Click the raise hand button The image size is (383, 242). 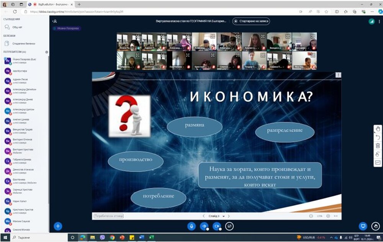point(376,226)
